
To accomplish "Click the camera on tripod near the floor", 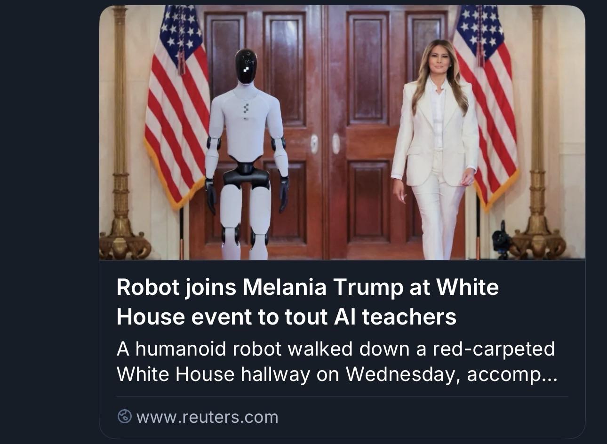I will (x=502, y=240).
